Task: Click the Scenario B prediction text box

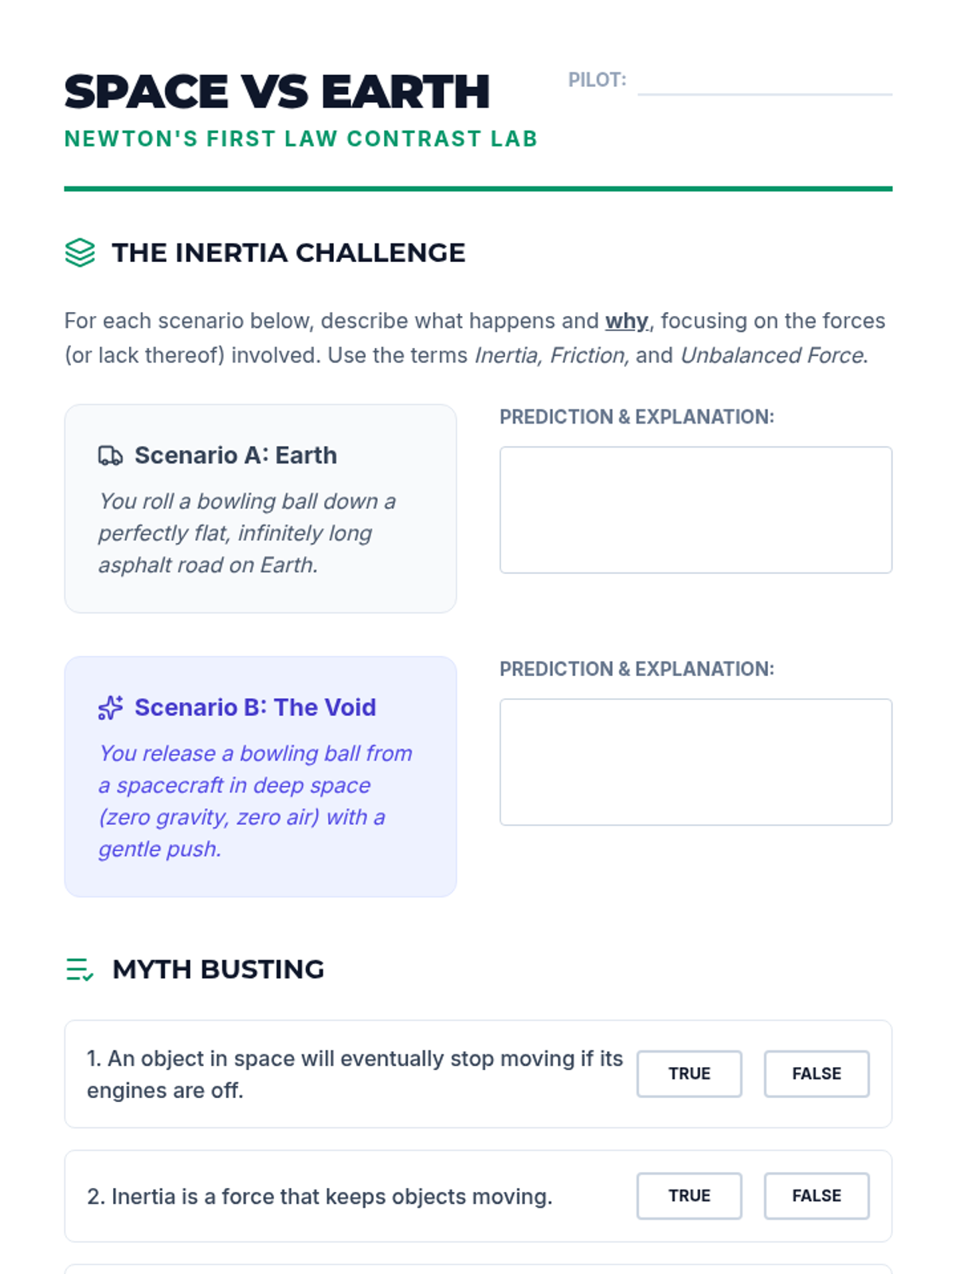Action: click(695, 762)
